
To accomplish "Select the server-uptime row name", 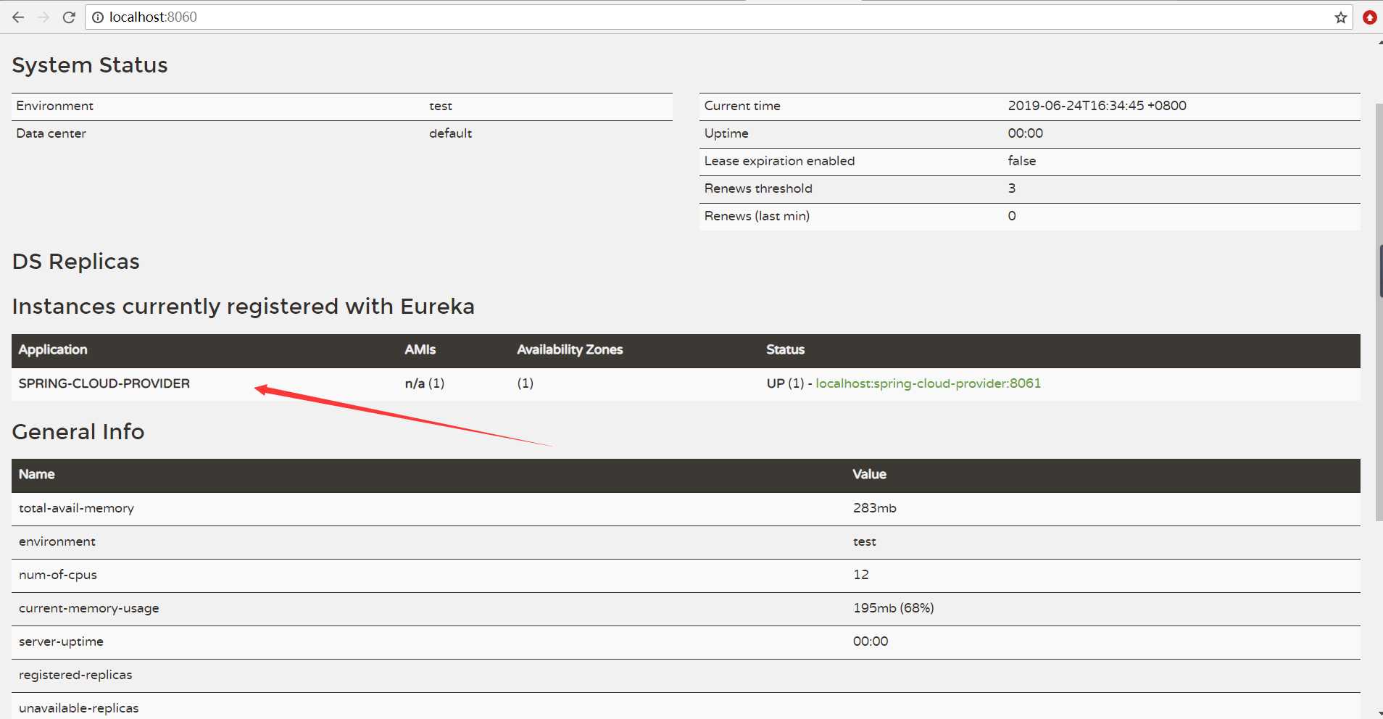I will pyautogui.click(x=61, y=641).
